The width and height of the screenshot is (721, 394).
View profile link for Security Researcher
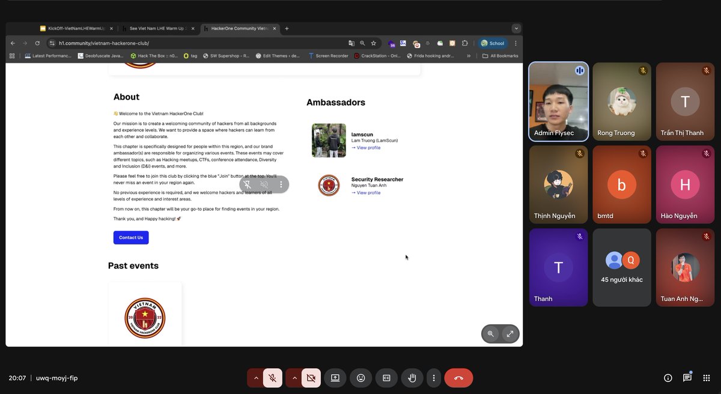pos(366,193)
